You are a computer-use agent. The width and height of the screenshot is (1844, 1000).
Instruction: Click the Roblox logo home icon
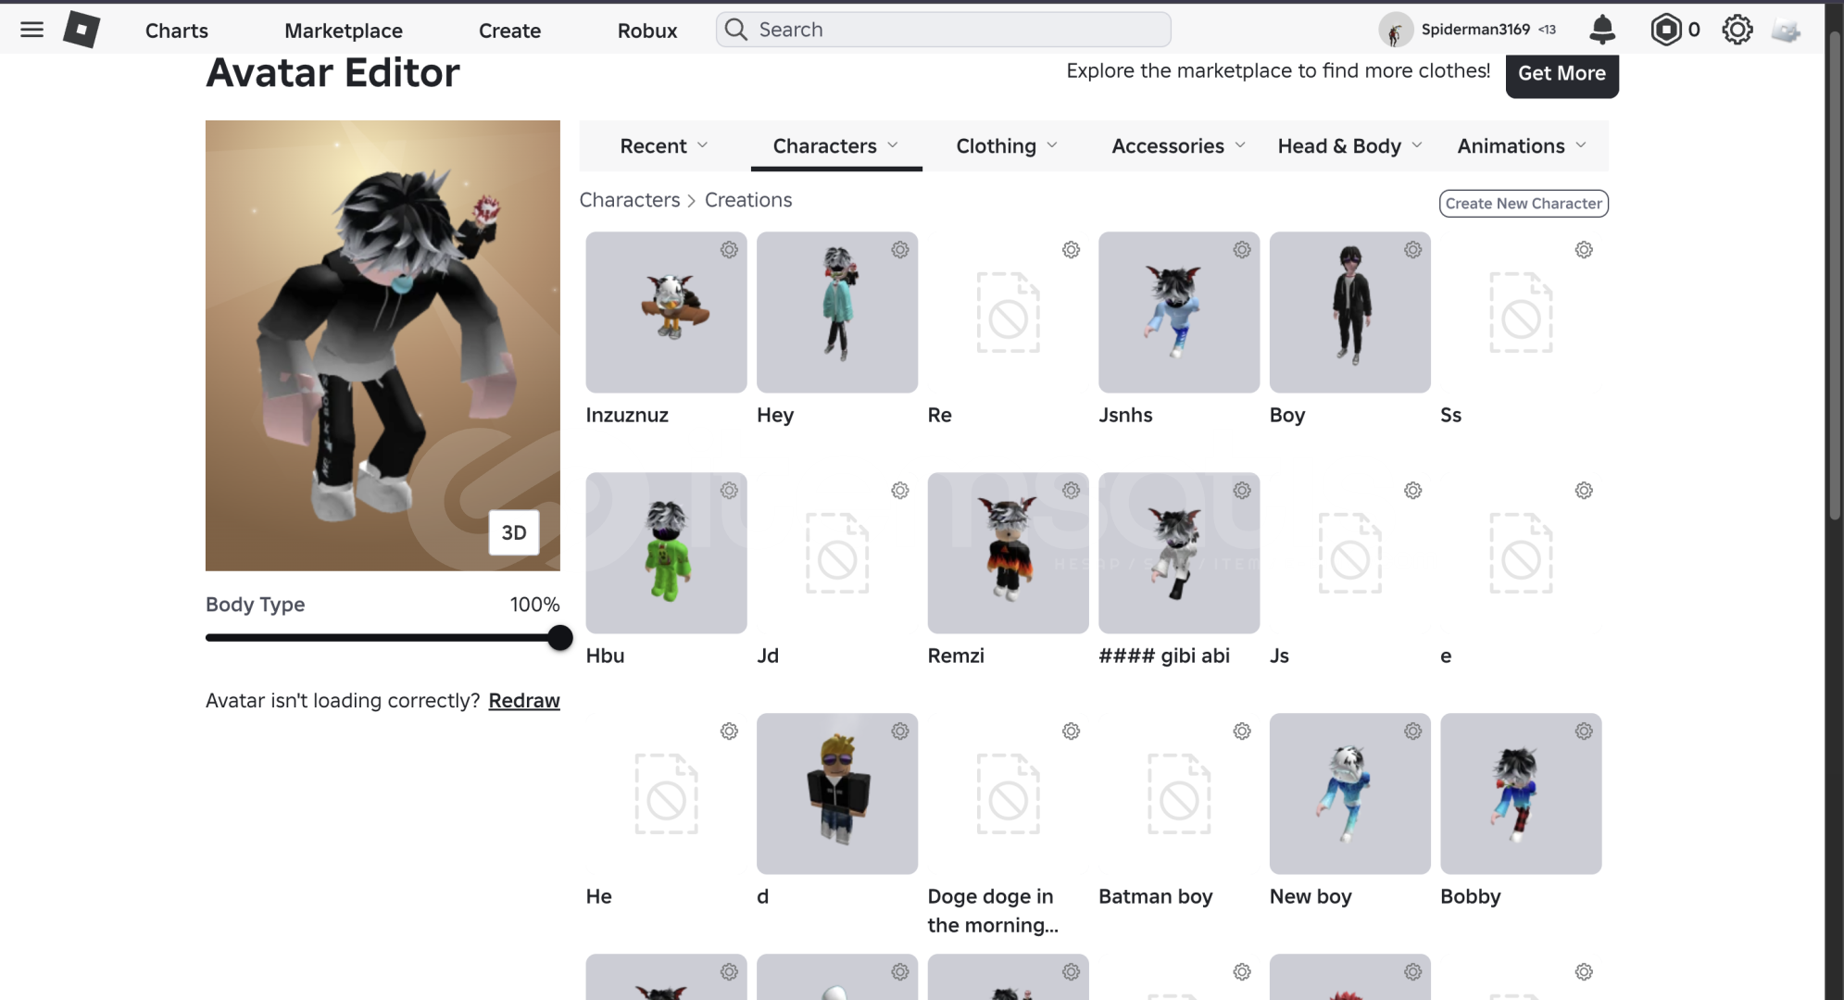click(x=82, y=30)
